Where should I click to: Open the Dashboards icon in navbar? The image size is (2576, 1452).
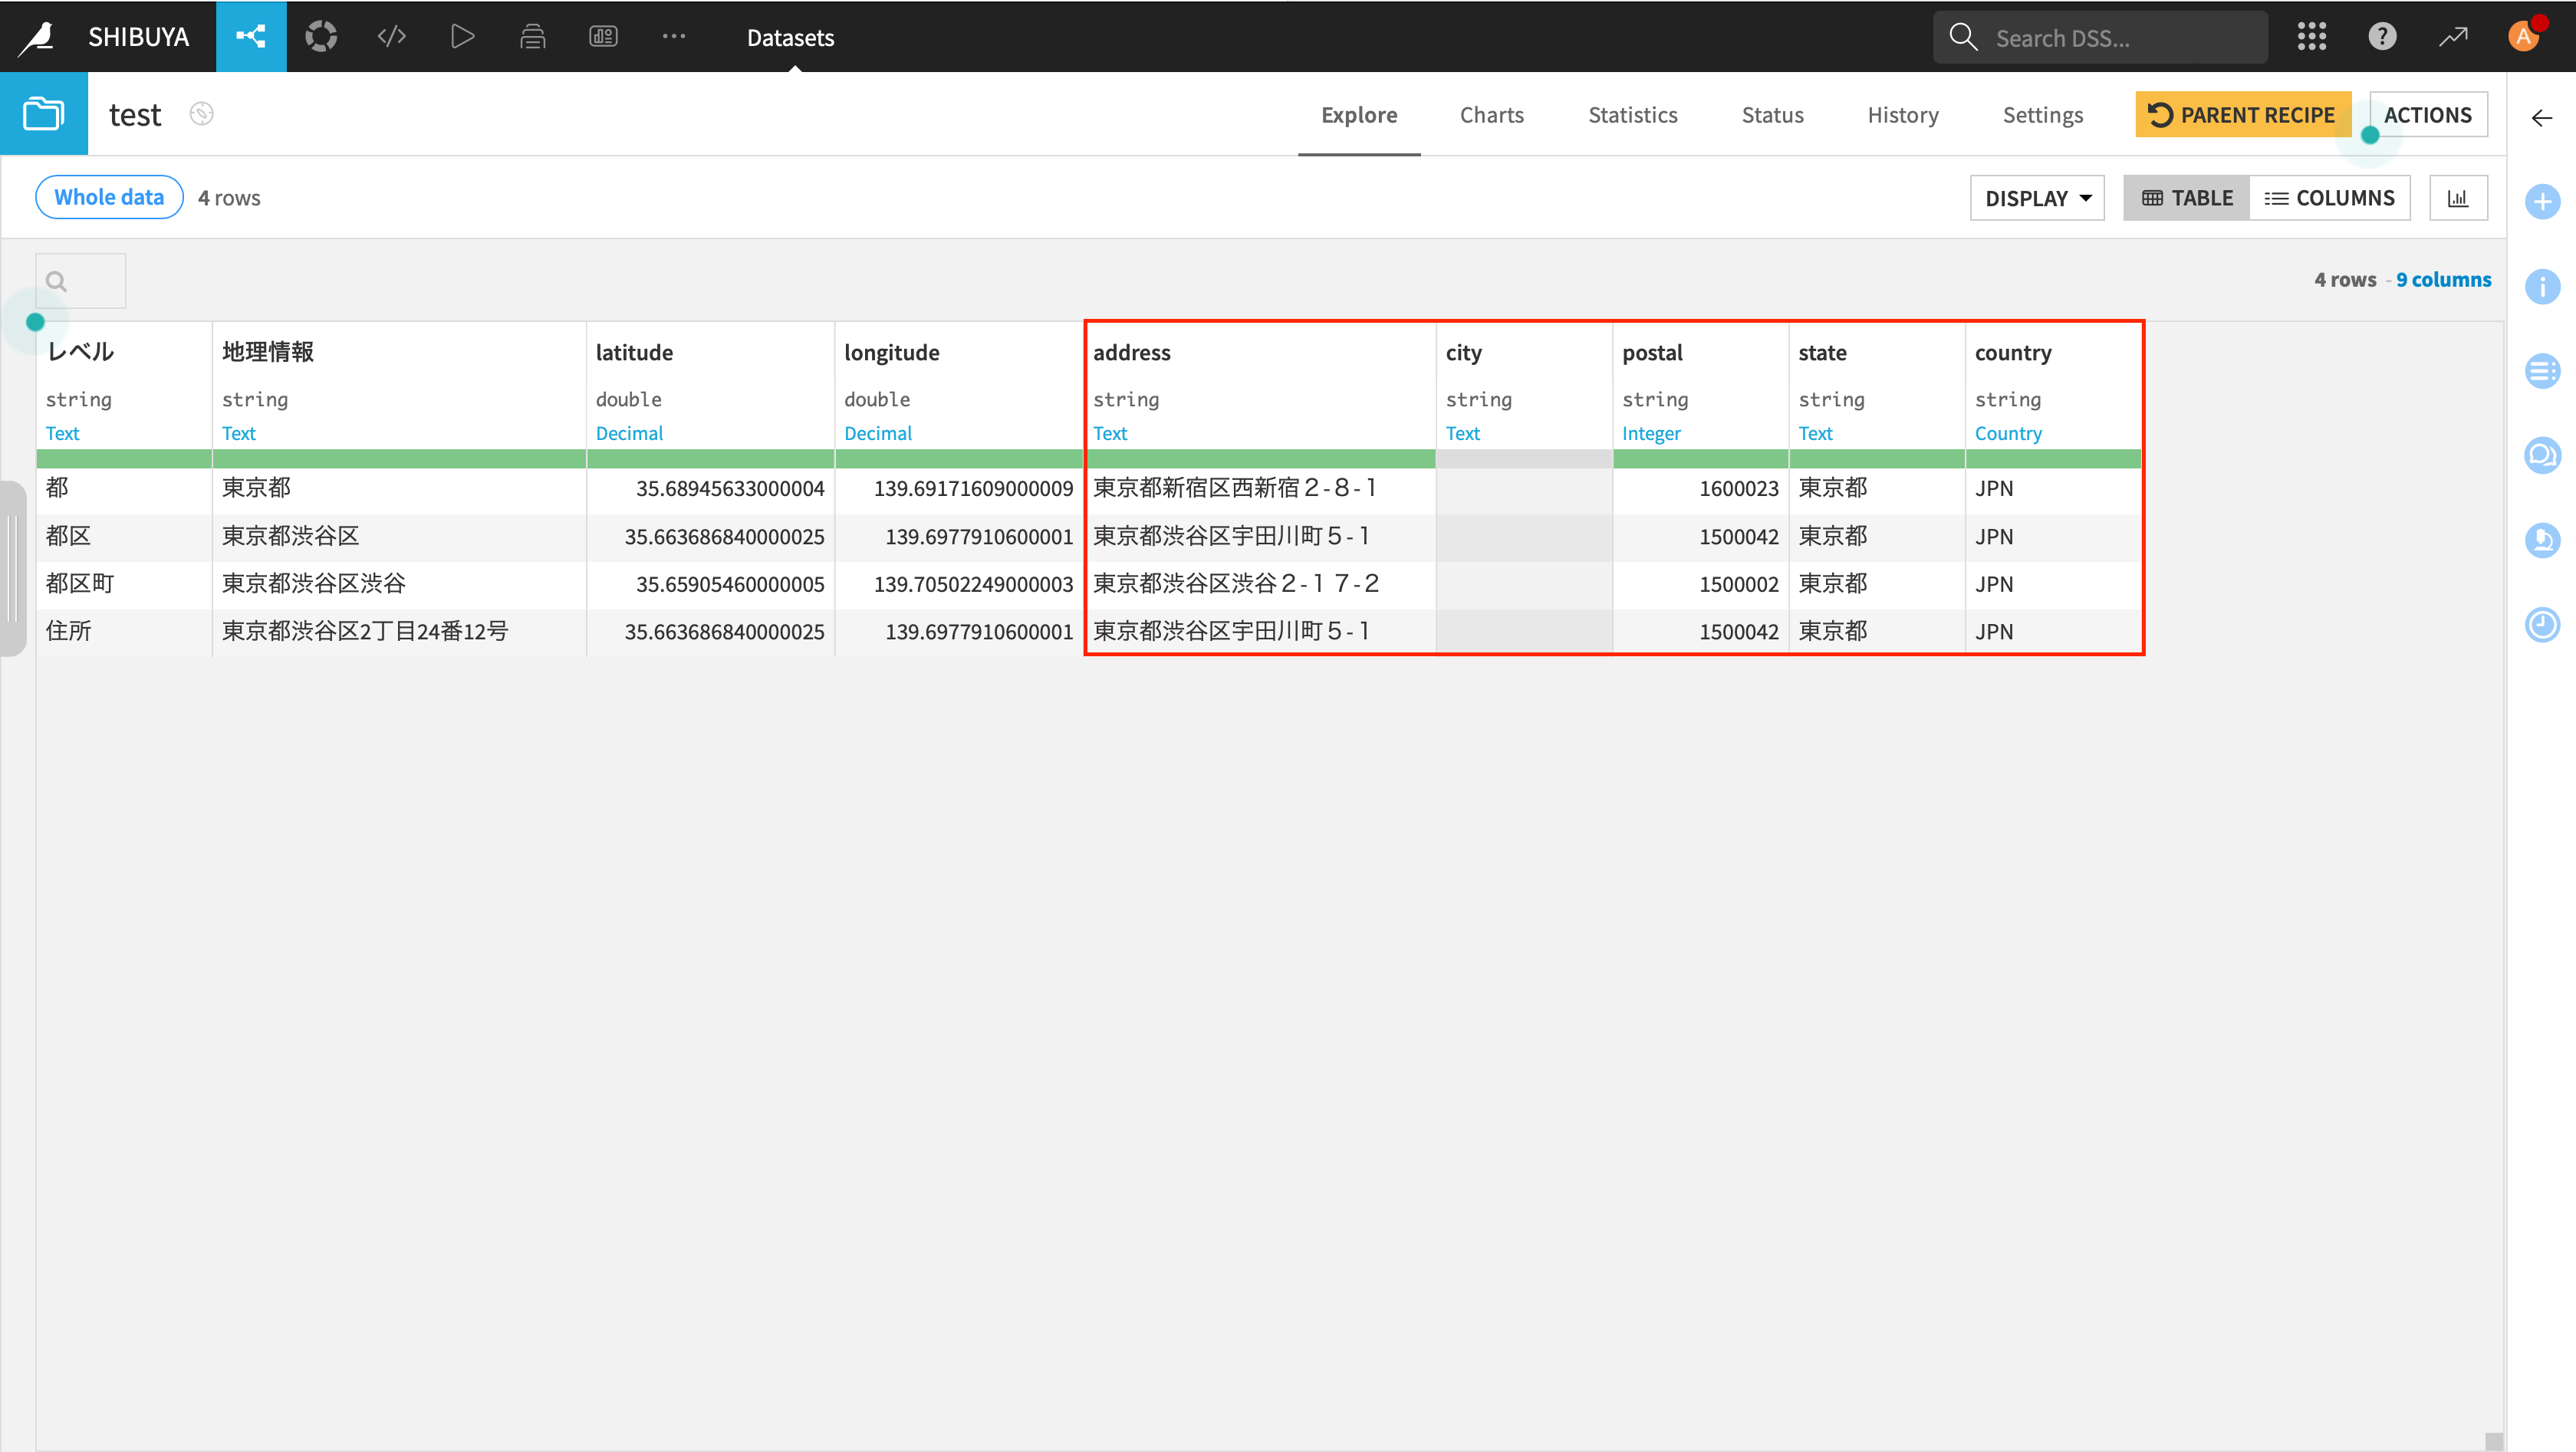(x=603, y=37)
